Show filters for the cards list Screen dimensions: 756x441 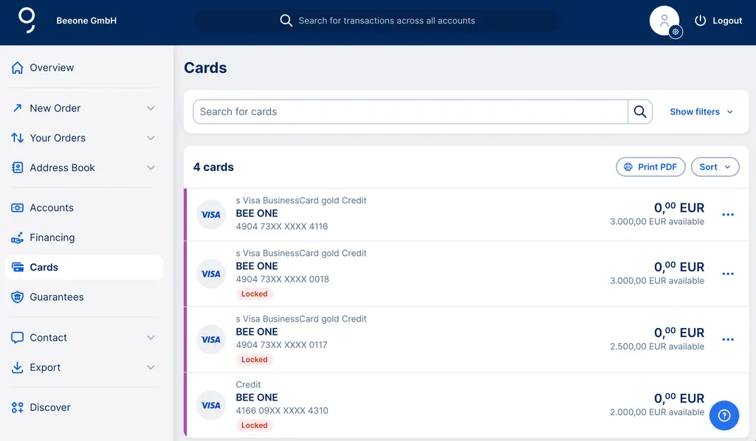click(701, 112)
